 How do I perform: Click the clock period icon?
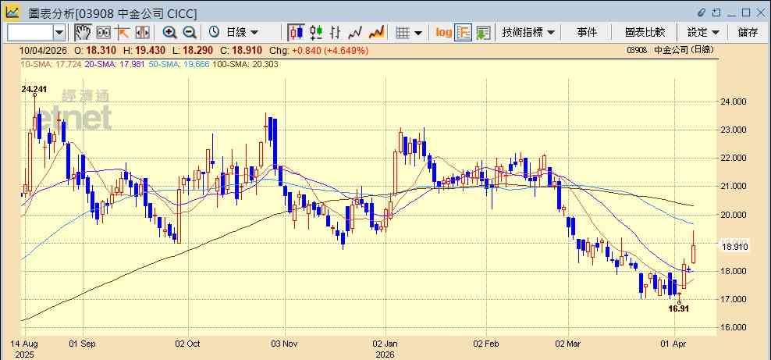(x=215, y=33)
